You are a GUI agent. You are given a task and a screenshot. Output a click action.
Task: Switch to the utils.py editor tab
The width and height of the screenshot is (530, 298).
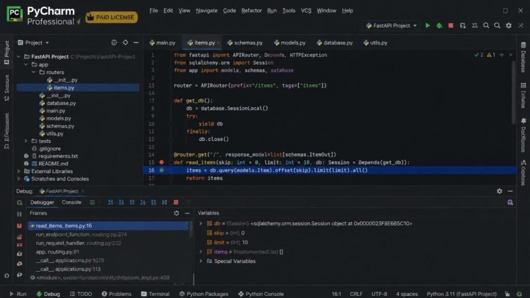375,42
